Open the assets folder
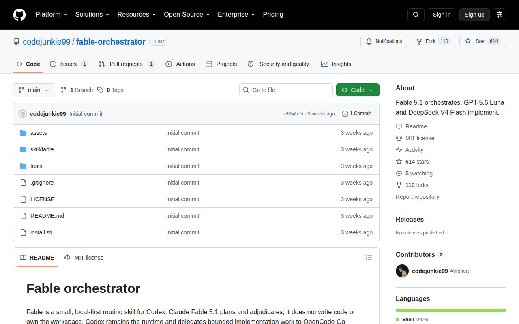 39,133
